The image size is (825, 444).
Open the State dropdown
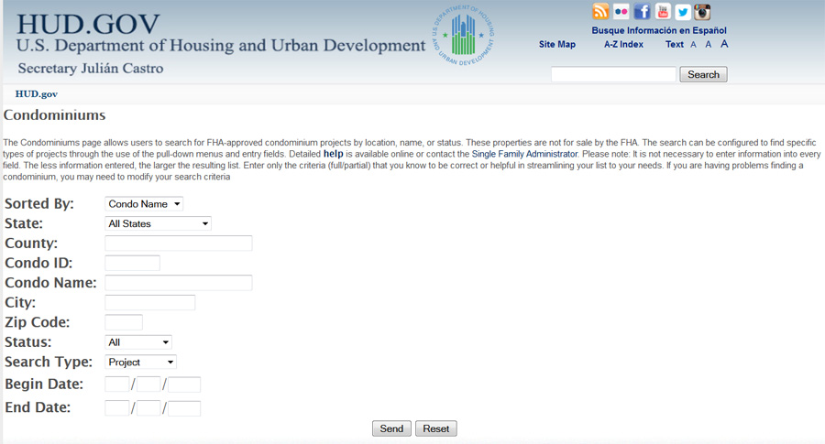pos(158,224)
